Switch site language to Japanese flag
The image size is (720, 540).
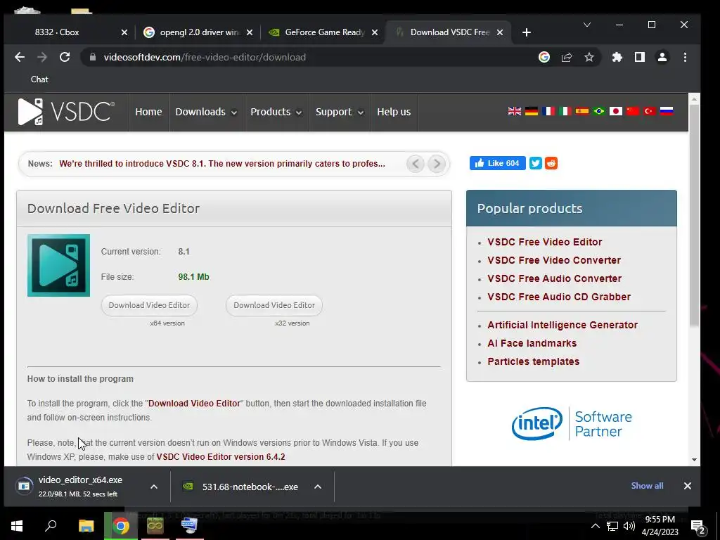616,111
